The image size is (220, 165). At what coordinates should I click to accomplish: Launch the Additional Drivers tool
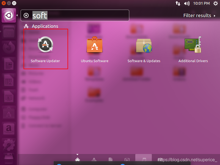pyautogui.click(x=193, y=49)
